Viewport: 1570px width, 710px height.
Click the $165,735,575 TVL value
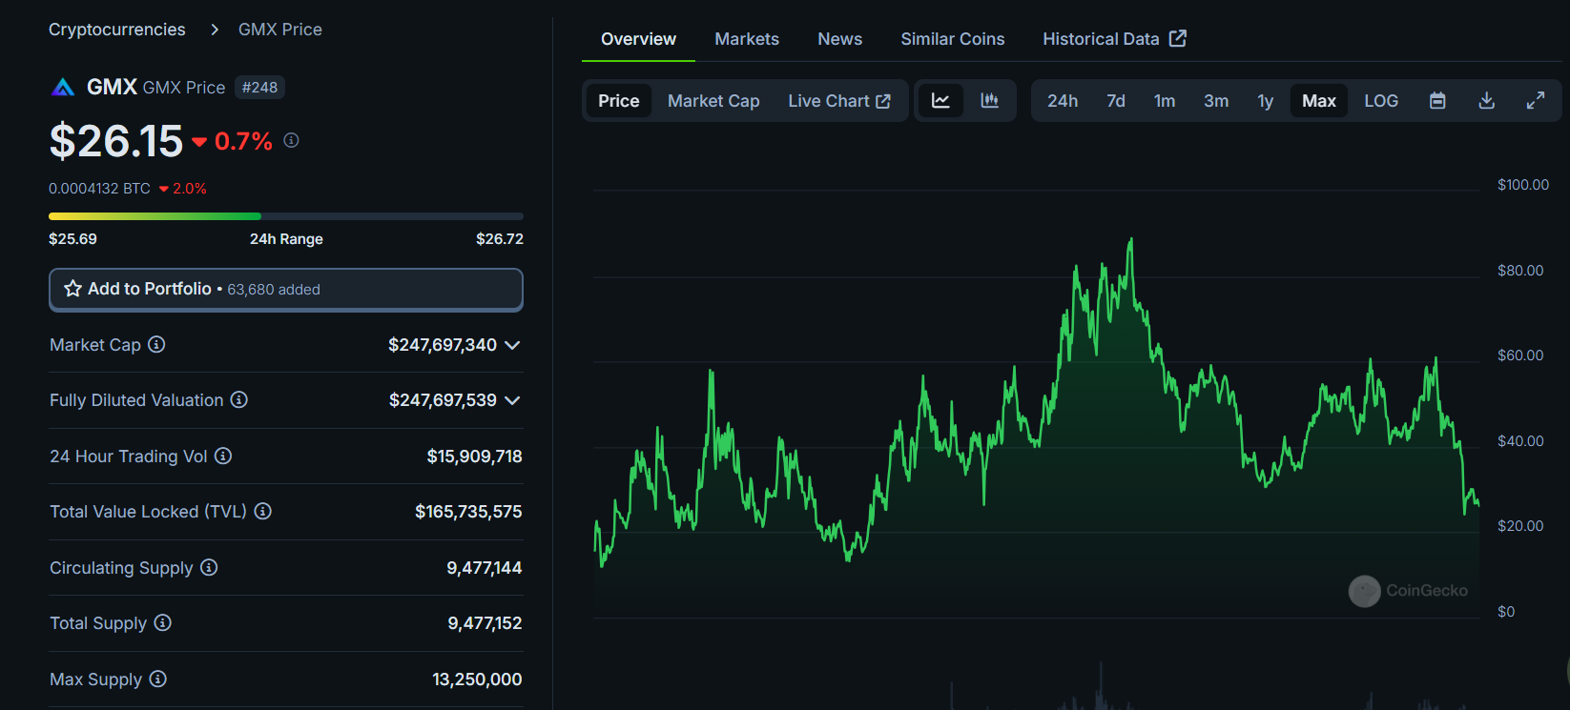coord(468,512)
